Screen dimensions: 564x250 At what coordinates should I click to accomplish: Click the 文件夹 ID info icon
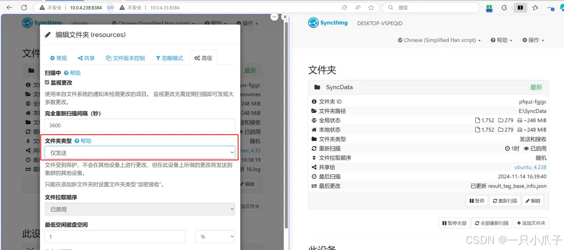click(x=314, y=102)
